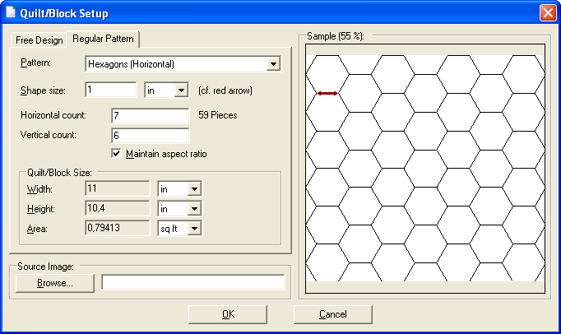Click the Vertical count field
The image size is (561, 334).
tap(151, 135)
